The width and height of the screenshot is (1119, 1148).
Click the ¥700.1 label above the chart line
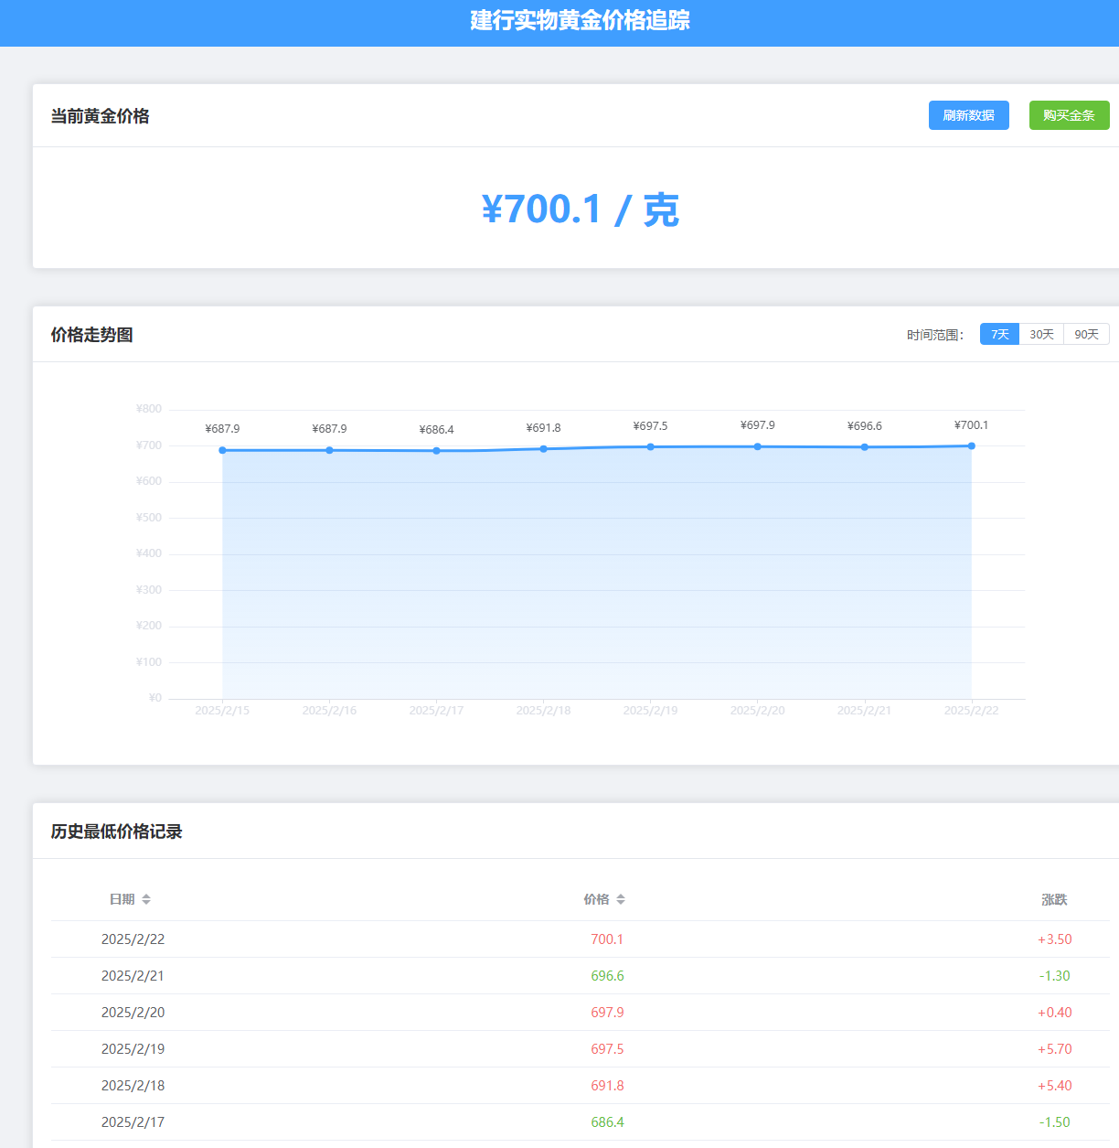(x=971, y=425)
